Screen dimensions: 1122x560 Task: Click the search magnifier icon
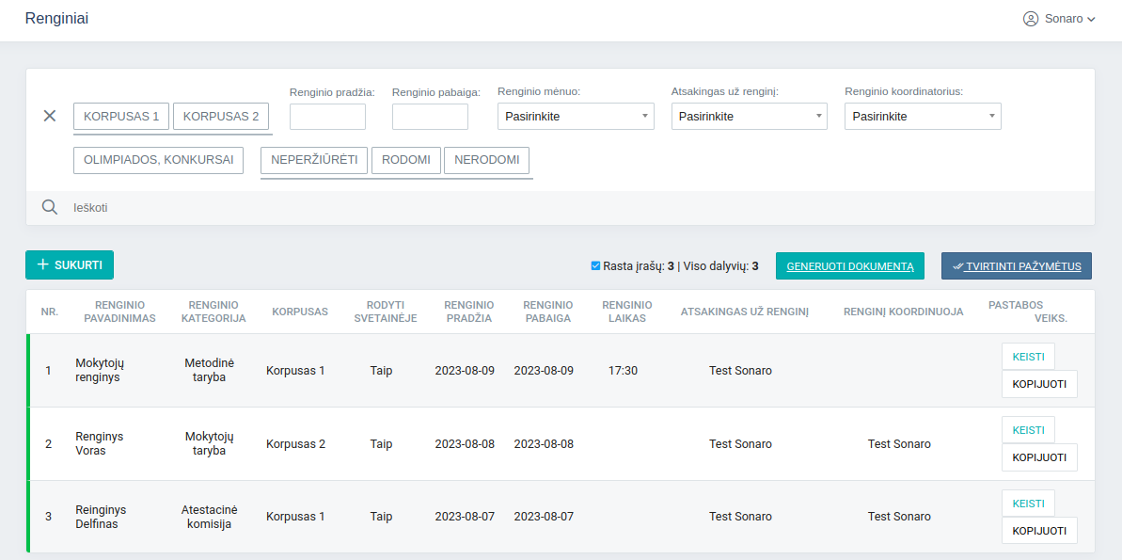click(50, 207)
